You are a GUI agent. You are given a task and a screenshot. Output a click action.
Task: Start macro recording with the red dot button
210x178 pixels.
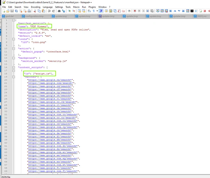pos(135,11)
